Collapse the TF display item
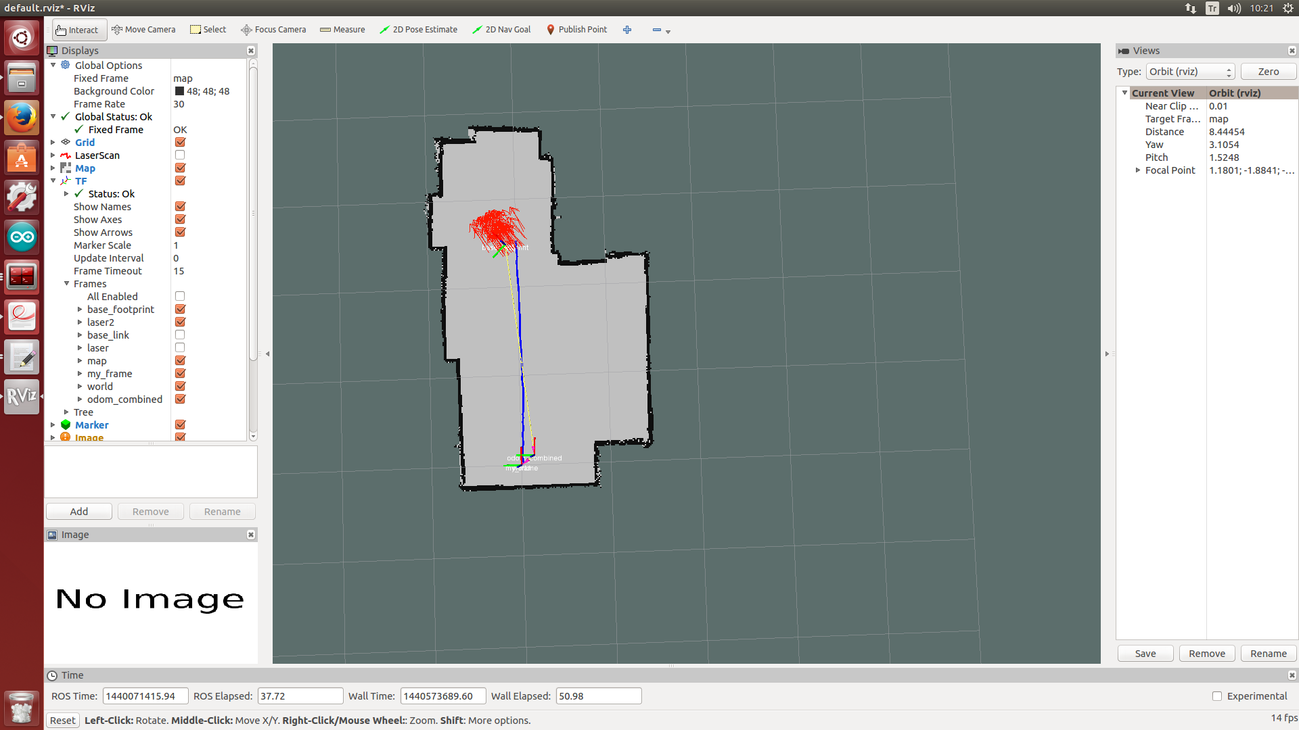The image size is (1299, 730). tap(53, 181)
